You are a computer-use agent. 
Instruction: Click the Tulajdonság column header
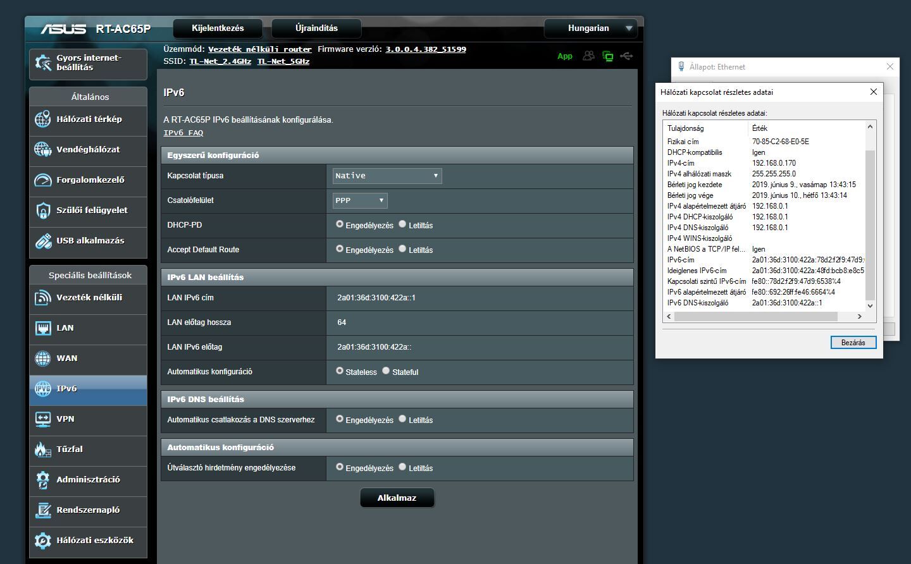(705, 128)
